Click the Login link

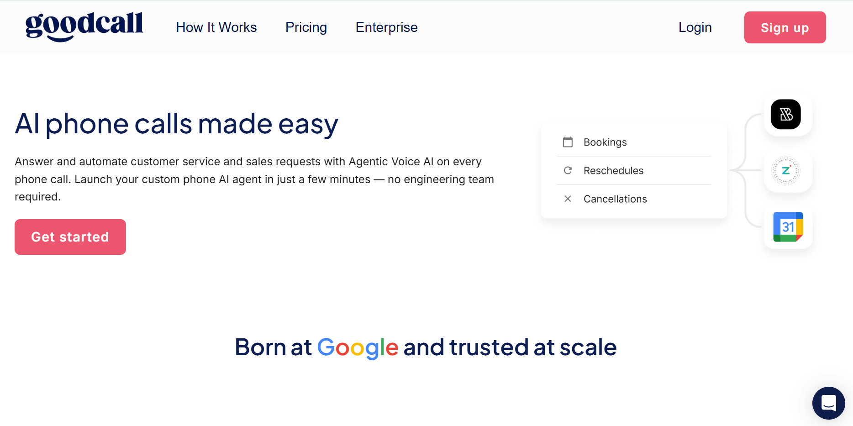click(695, 27)
